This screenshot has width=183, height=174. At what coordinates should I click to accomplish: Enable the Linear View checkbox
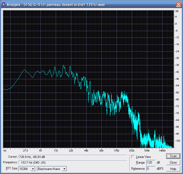[x=133, y=157]
